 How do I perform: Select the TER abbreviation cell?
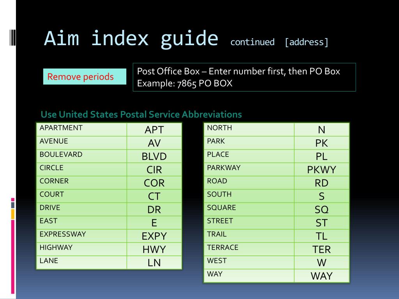[321, 249]
